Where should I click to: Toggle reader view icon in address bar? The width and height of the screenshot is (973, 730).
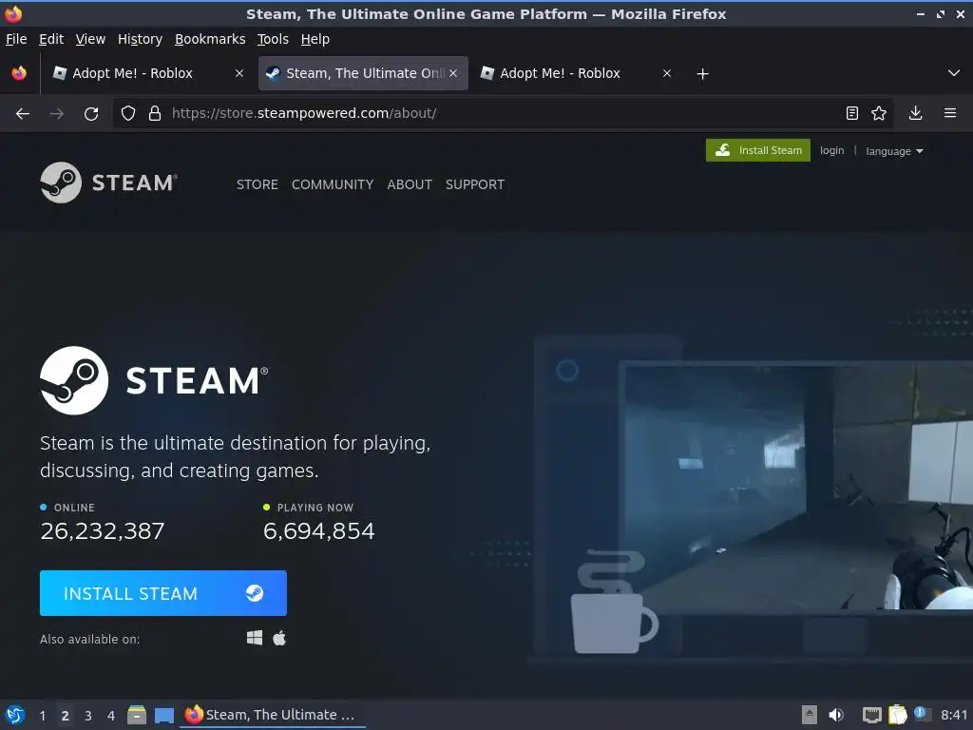click(852, 113)
